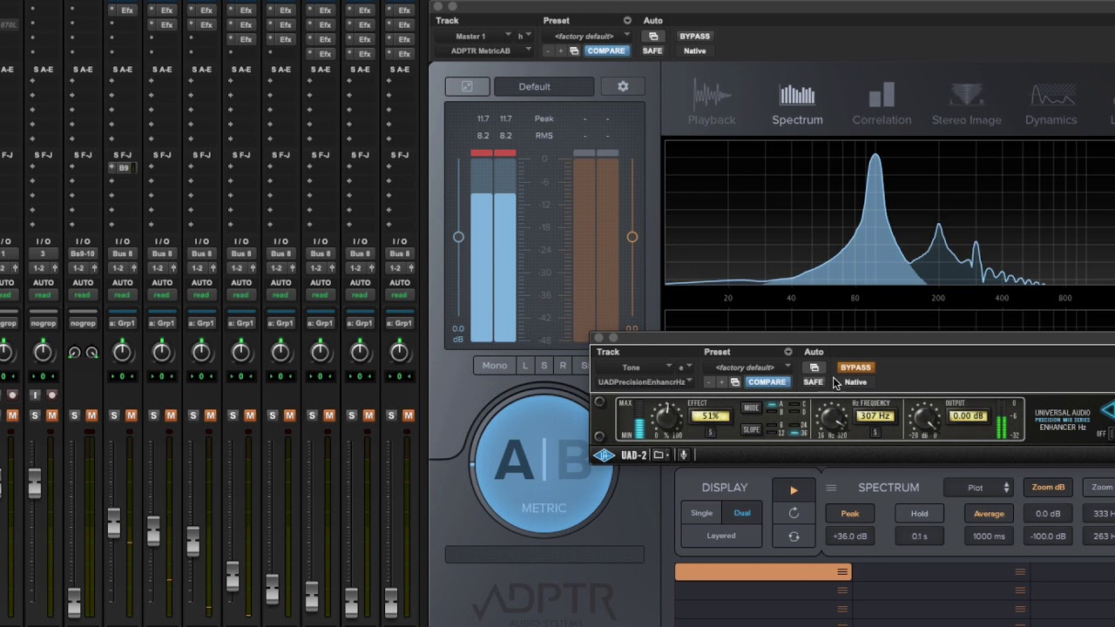Click the Output level knob

pyautogui.click(x=925, y=419)
